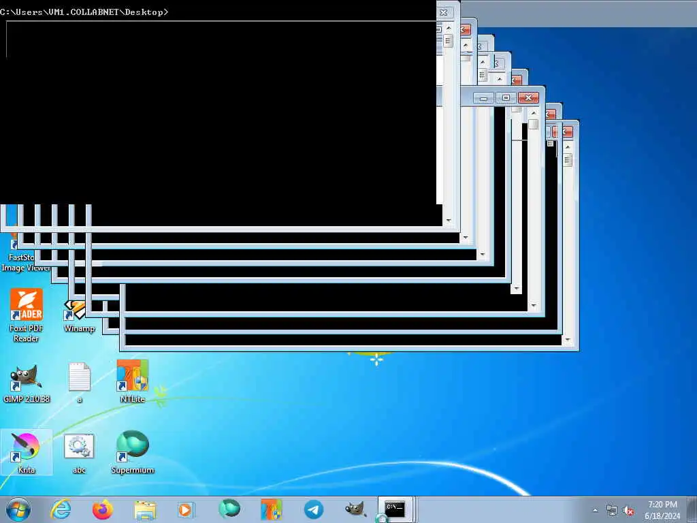Viewport: 697px width, 523px height.
Task: Click scrollbar thumb of the frontmost console window
Action: 448,41
